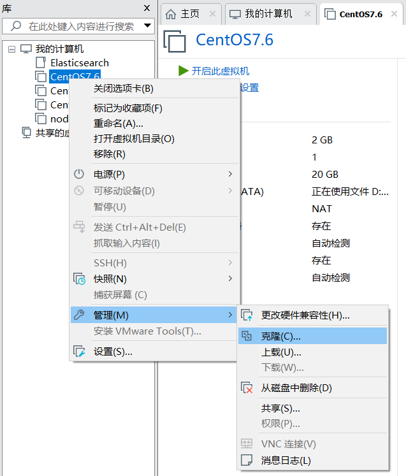Click the home icon on 主页 tab

(171, 14)
